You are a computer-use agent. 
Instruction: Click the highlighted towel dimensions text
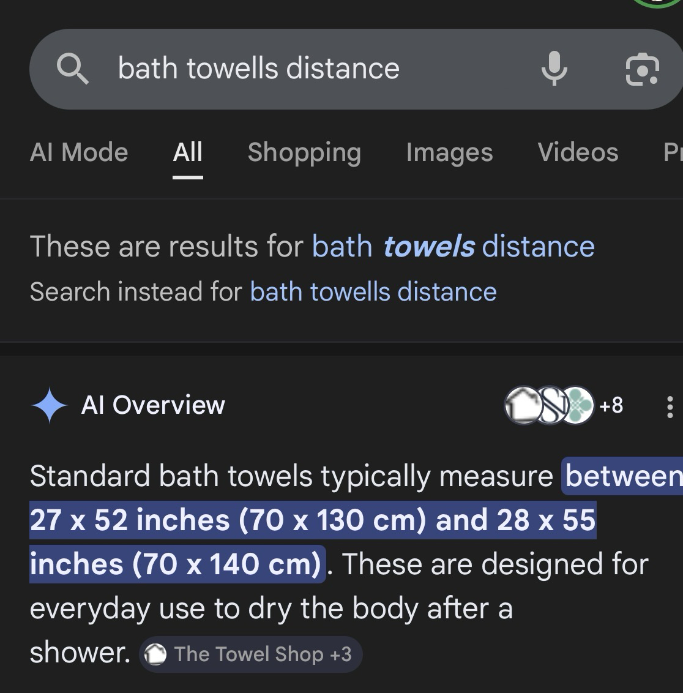pyautogui.click(x=312, y=520)
